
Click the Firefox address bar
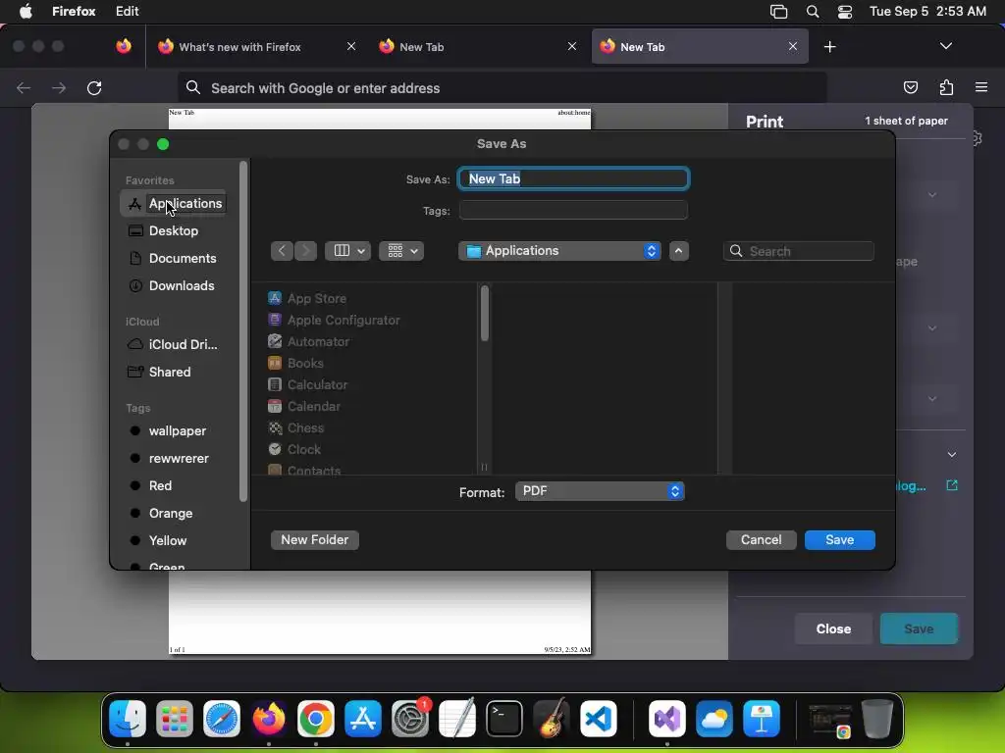tap(502, 87)
